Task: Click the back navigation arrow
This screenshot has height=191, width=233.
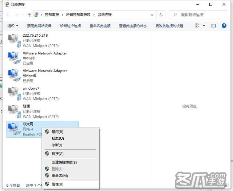Action: pyautogui.click(x=8, y=15)
